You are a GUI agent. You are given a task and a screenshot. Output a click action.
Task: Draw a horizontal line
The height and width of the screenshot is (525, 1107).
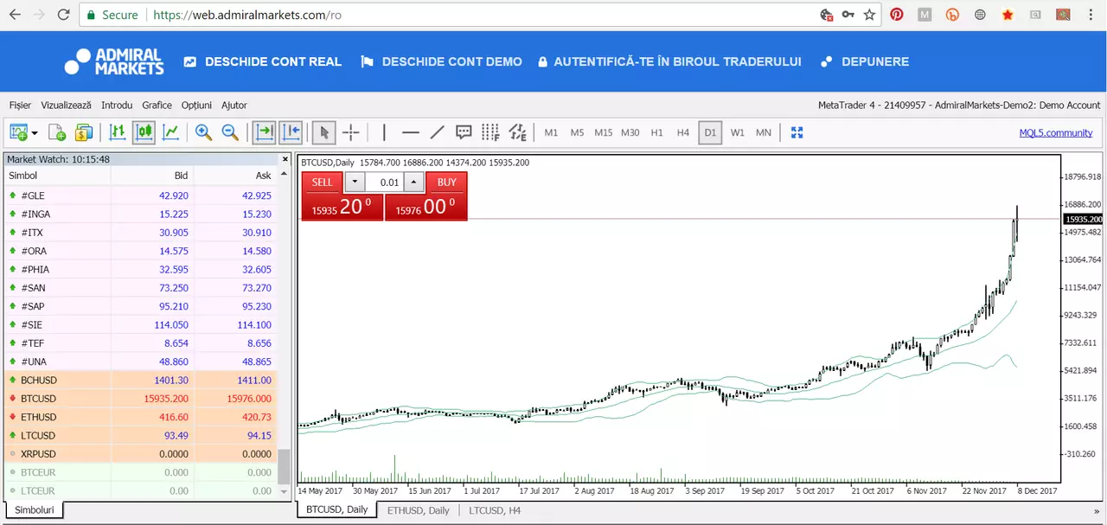point(411,132)
